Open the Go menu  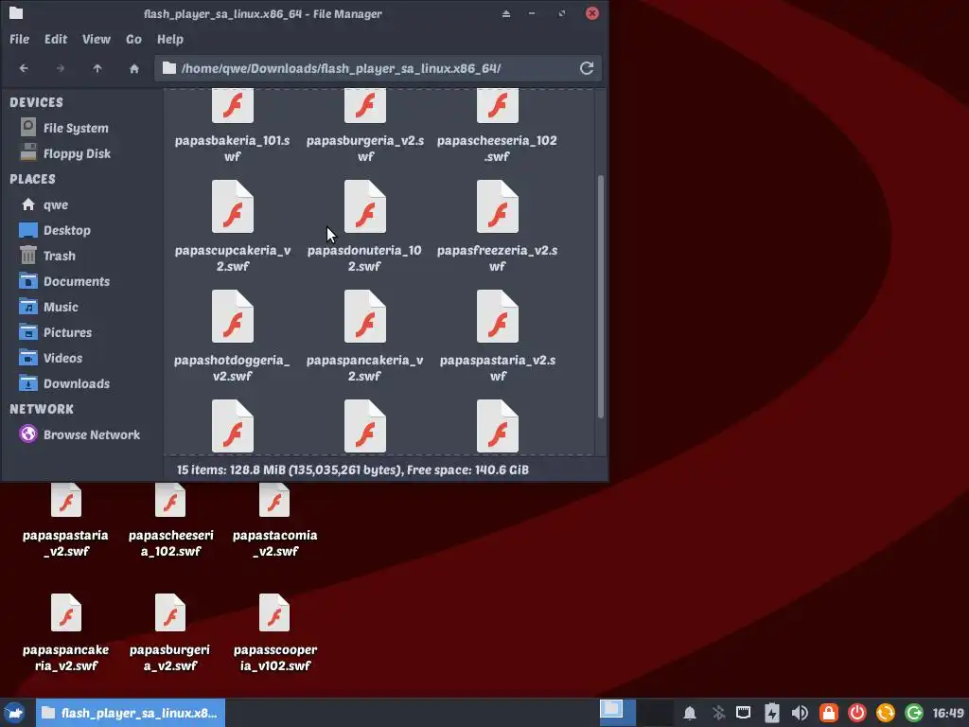point(133,39)
